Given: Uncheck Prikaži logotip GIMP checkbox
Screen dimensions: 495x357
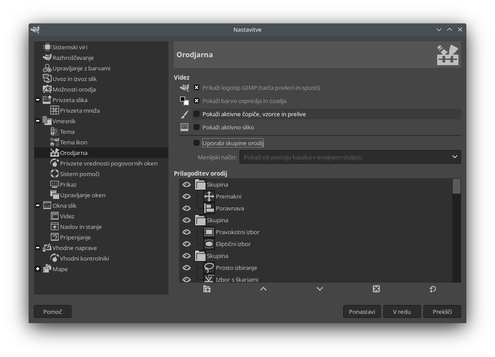Looking at the screenshot, I should point(196,88).
